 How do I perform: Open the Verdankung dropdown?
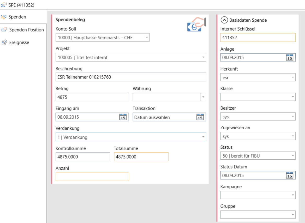pos(203,137)
